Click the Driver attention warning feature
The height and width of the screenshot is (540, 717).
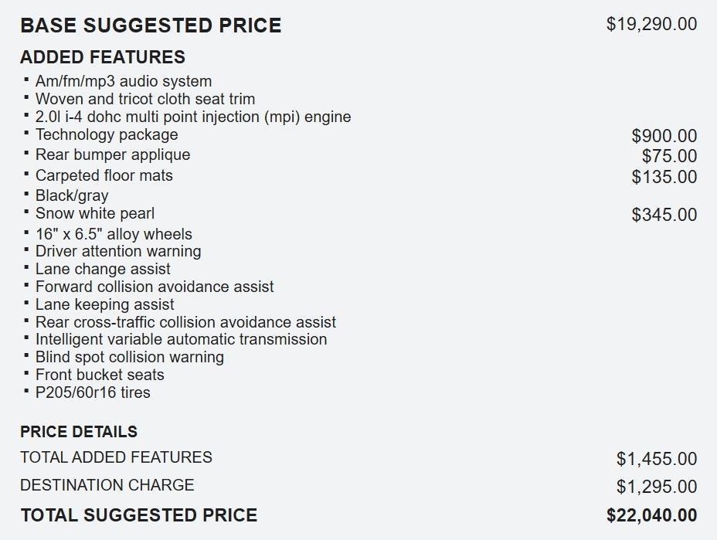click(118, 251)
